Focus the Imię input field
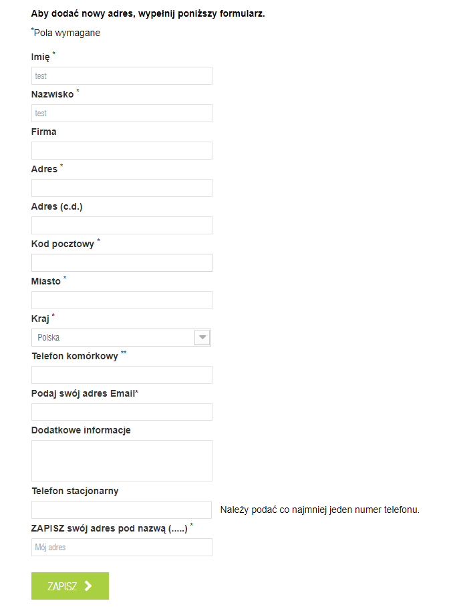This screenshot has width=457, height=607. (122, 76)
